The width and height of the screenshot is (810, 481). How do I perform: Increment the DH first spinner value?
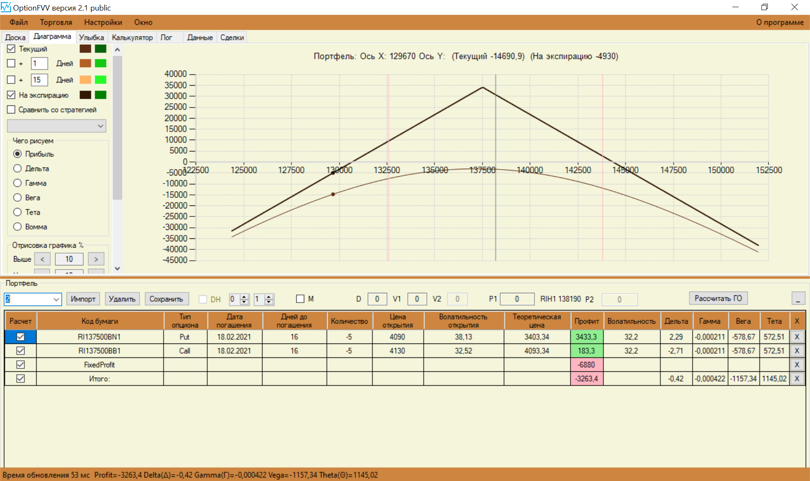244,297
